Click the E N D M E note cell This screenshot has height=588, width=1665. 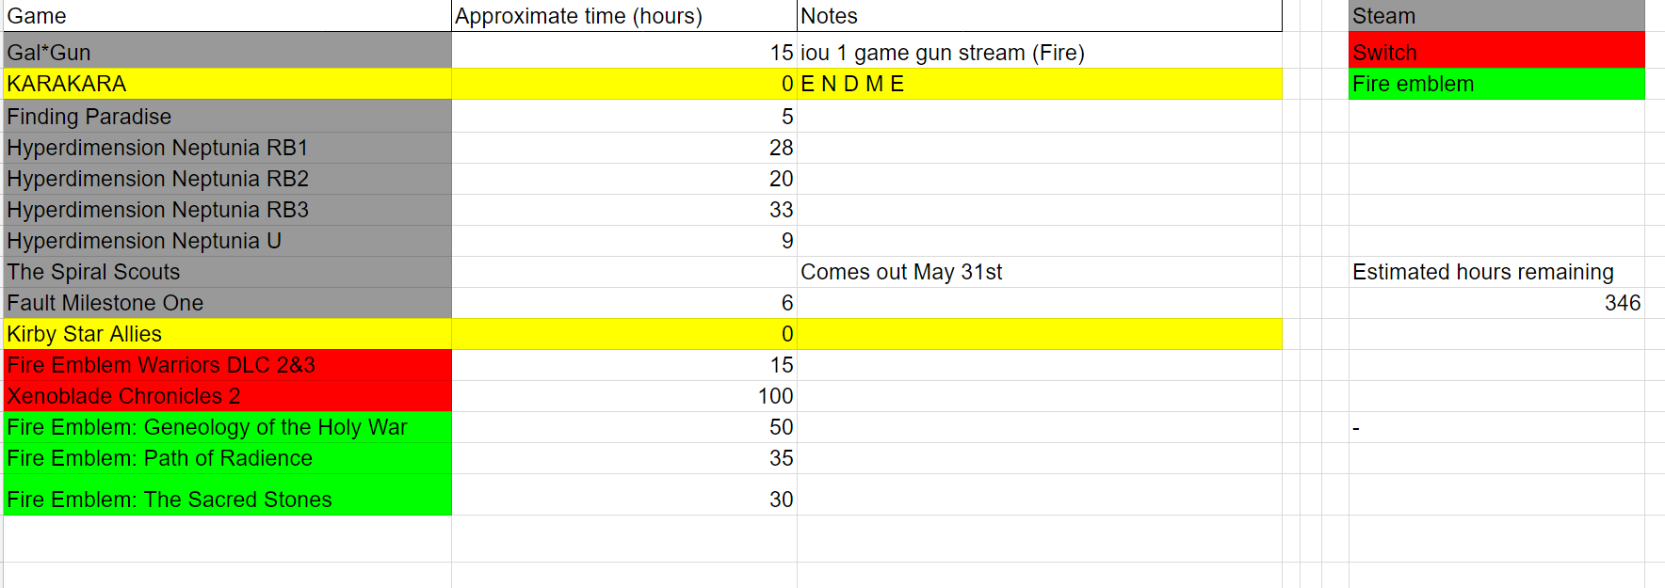[x=1040, y=84]
